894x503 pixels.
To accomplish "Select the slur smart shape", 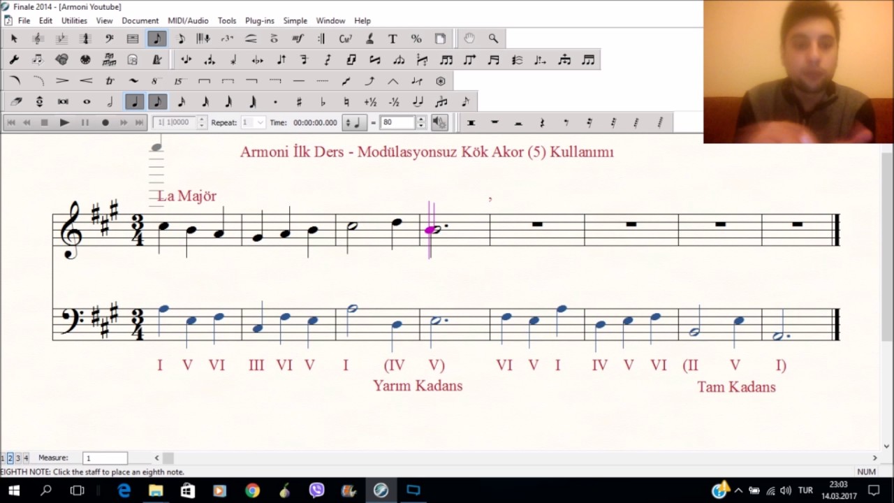I will (14, 81).
